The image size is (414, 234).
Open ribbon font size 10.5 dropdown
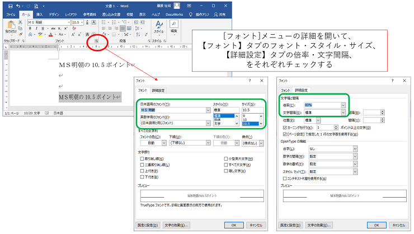tap(82, 22)
